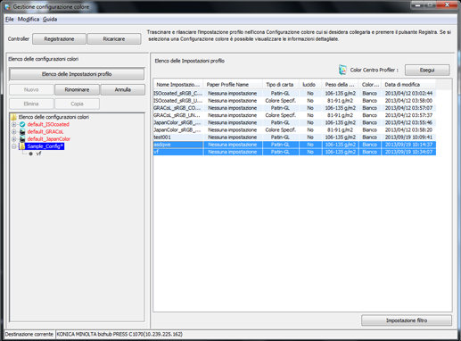Click the Nuovo button
Screen dimensions: 461x341
31,89
